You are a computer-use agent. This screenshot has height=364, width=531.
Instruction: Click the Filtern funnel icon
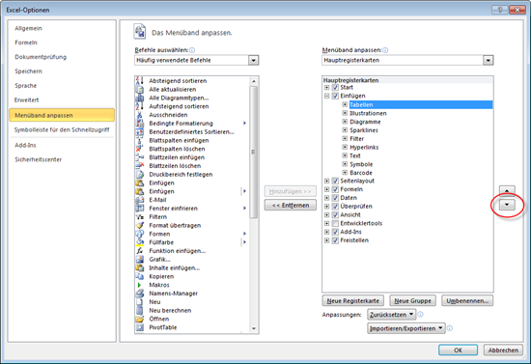point(140,216)
